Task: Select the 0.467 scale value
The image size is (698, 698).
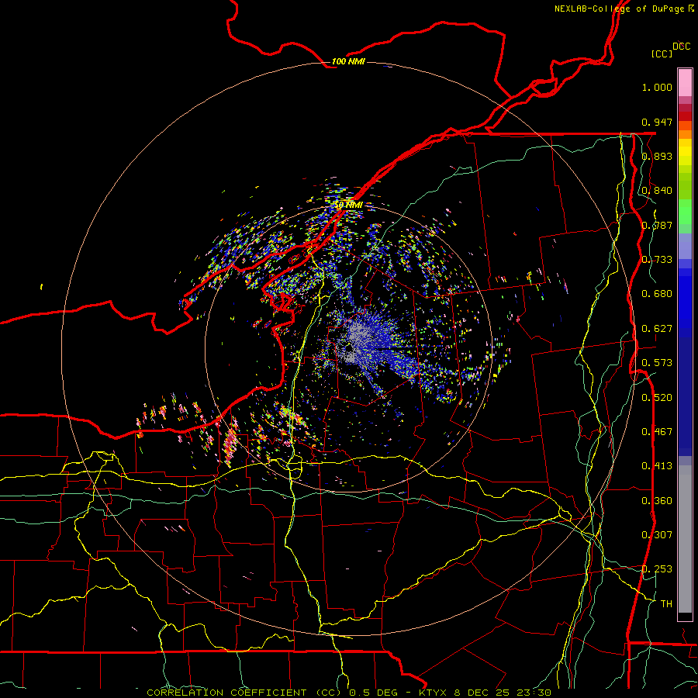Action: click(x=657, y=432)
